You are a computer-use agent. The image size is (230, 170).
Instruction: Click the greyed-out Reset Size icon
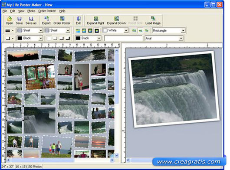[135, 20]
